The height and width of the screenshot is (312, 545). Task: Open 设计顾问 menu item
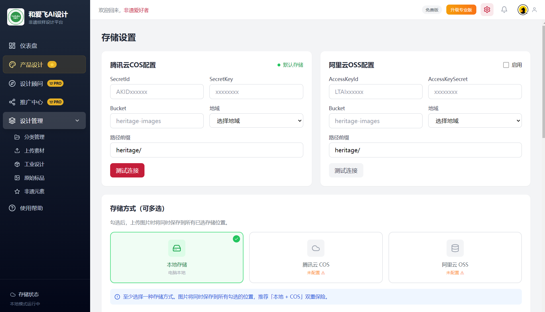(44, 83)
